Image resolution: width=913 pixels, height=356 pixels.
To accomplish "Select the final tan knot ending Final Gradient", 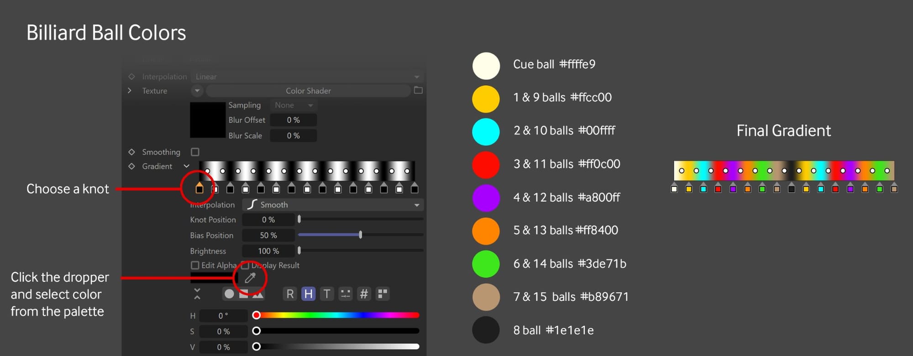I will click(x=894, y=188).
